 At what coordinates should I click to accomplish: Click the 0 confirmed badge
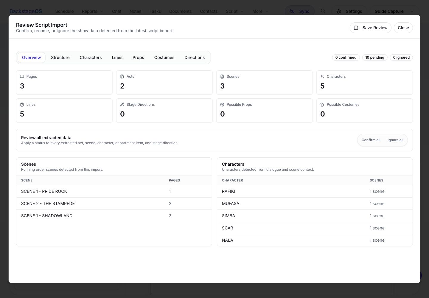346,58
